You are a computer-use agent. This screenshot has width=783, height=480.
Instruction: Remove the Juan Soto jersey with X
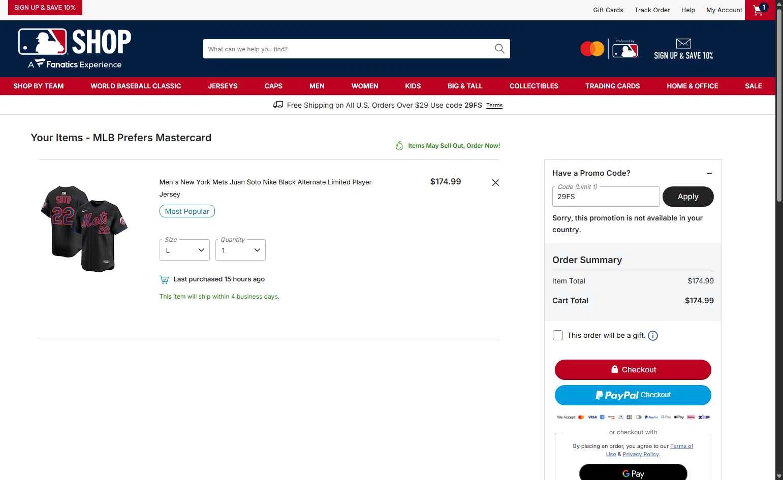tap(495, 183)
